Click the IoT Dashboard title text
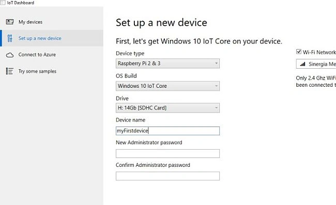 [x=21, y=3]
